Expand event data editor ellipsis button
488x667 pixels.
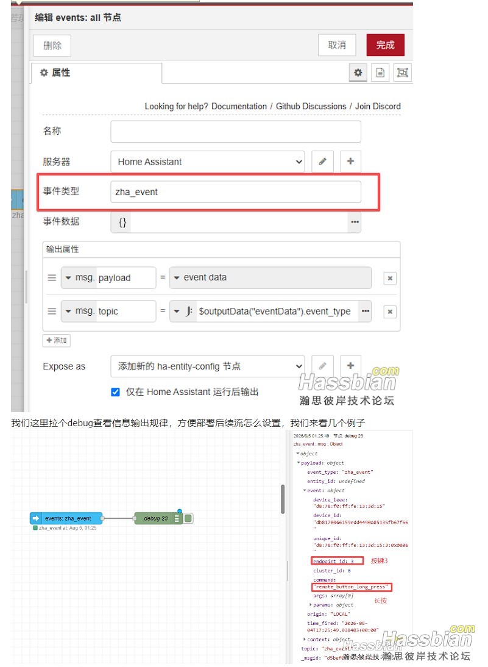point(355,222)
